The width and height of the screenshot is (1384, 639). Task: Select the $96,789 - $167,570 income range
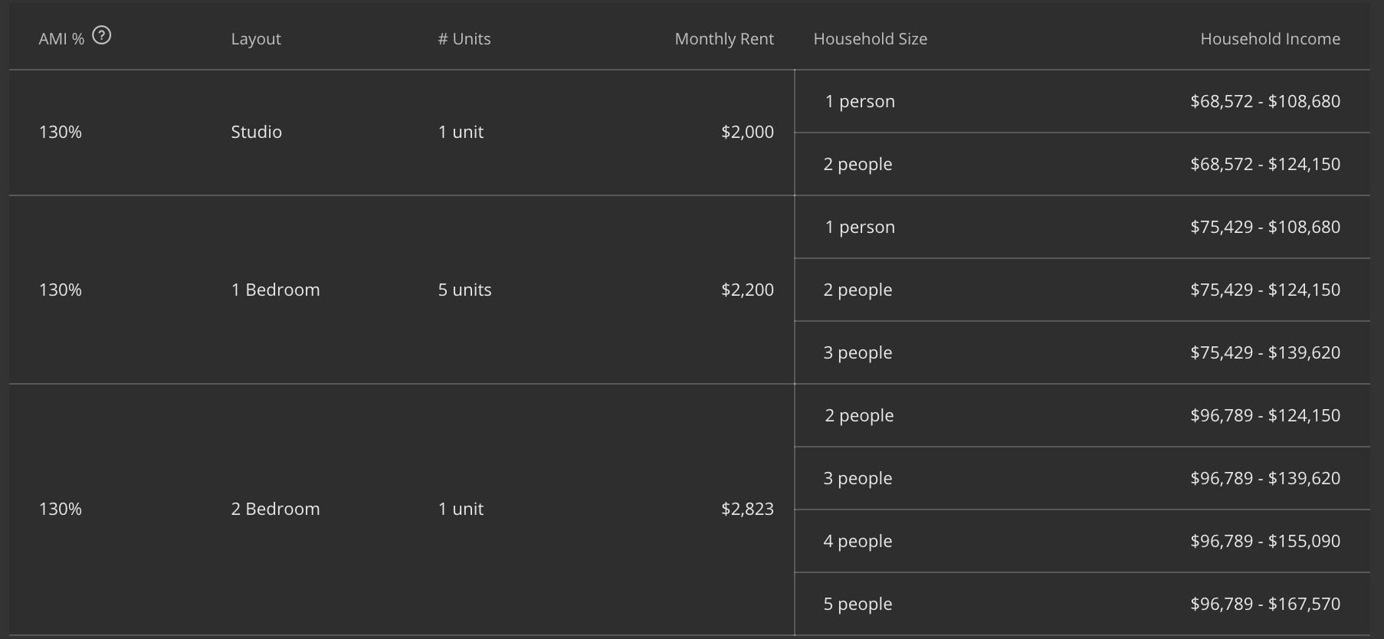[1265, 604]
